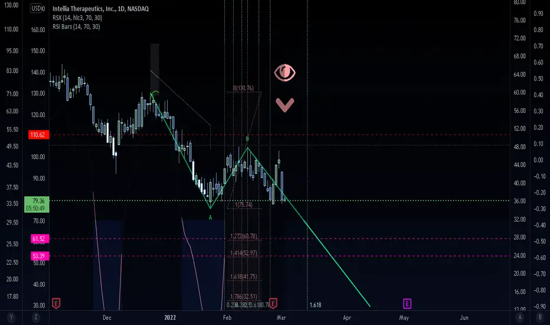Image resolution: width=550 pixels, height=325 pixels.
Task: Click the Fibonacci 0(130.76) level label
Action: click(x=244, y=88)
